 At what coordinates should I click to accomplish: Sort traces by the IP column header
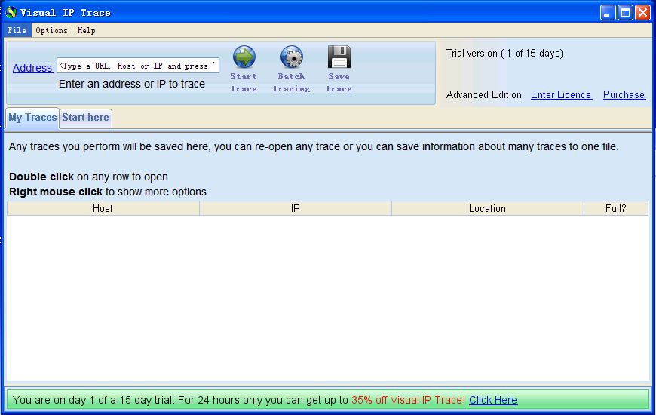point(296,208)
